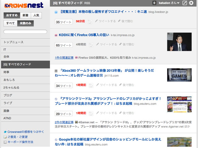
Task: Click the notification counter showing 0
Action: 154,3
